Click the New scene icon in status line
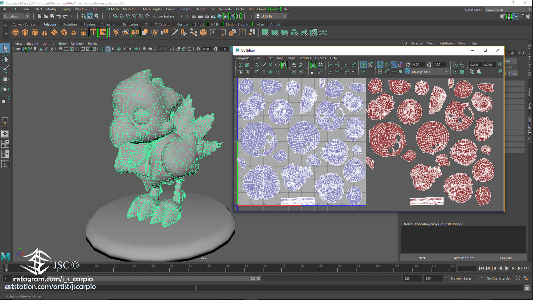533x300 pixels. (40, 16)
